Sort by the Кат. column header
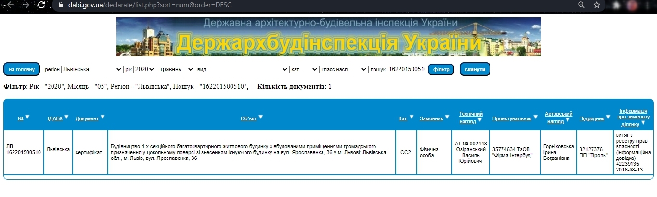Screen dimensions: 657x197 (x=403, y=118)
